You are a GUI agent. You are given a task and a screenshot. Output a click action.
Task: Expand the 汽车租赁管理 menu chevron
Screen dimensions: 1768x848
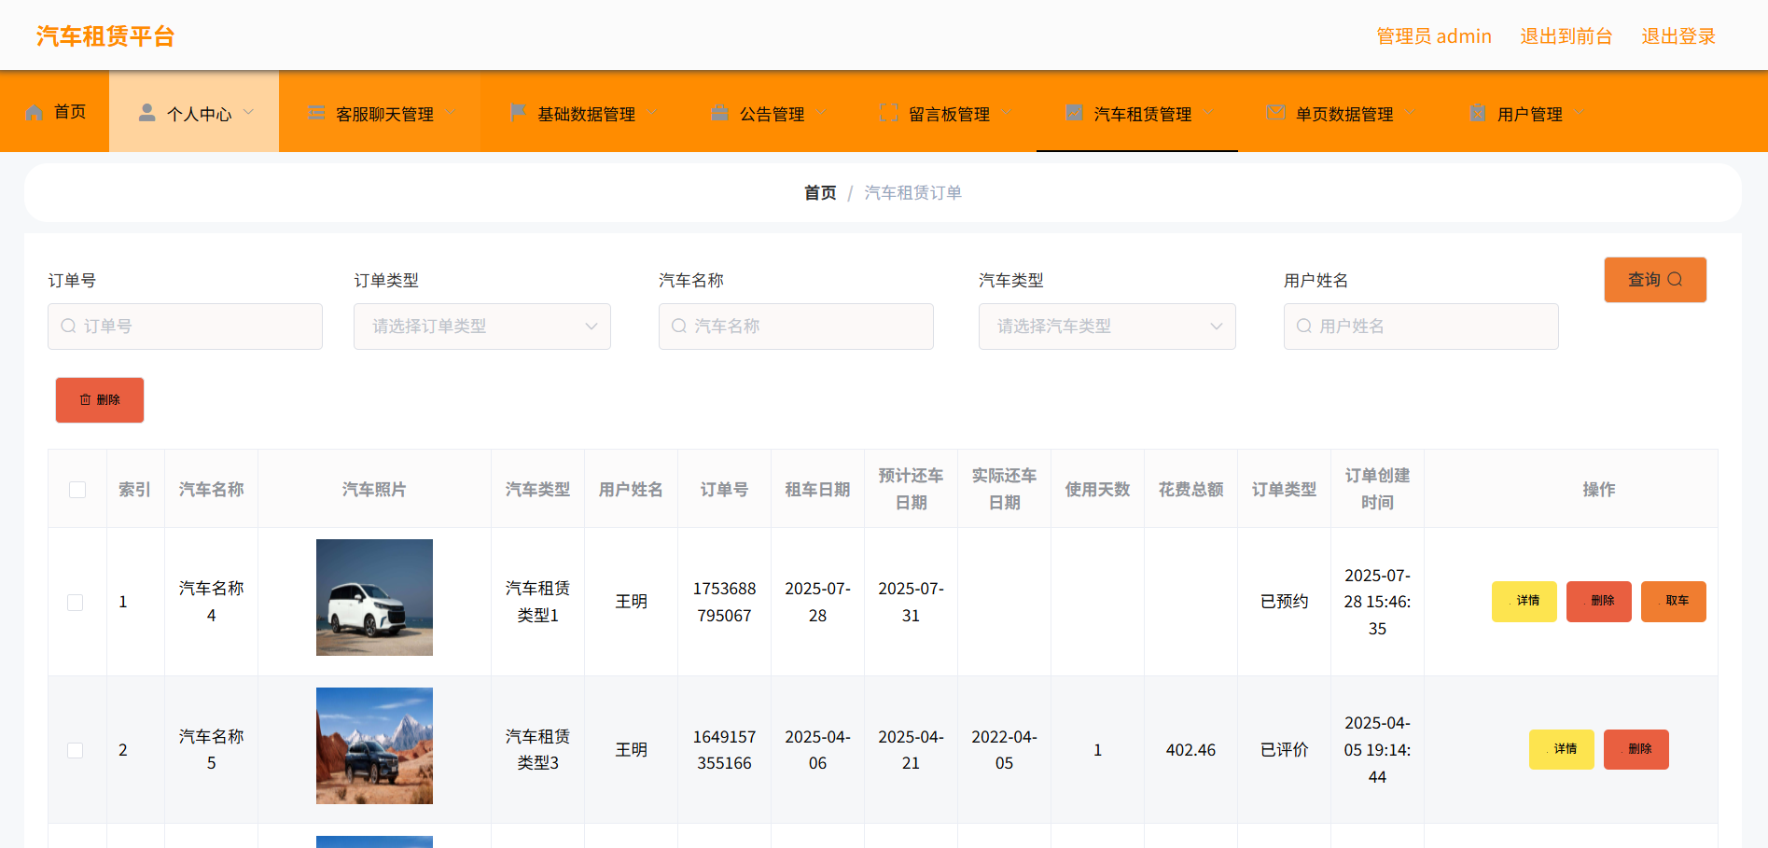pos(1210,113)
